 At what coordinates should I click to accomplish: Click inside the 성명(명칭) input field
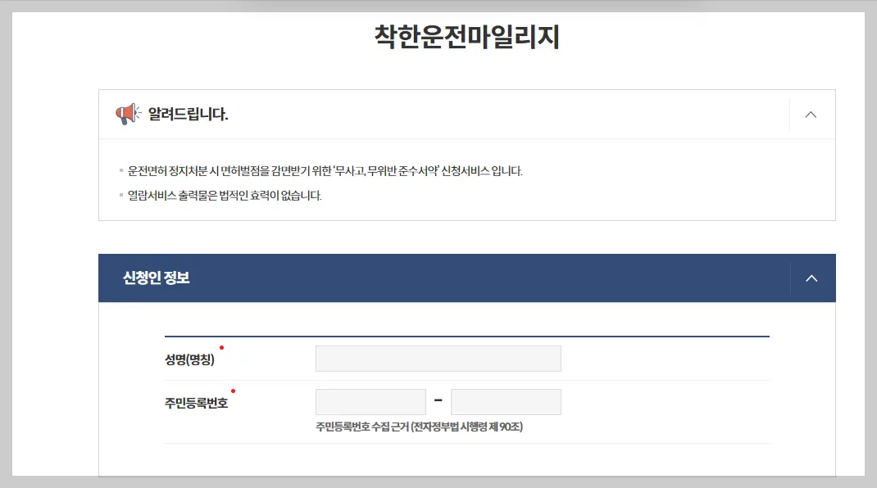pos(438,358)
